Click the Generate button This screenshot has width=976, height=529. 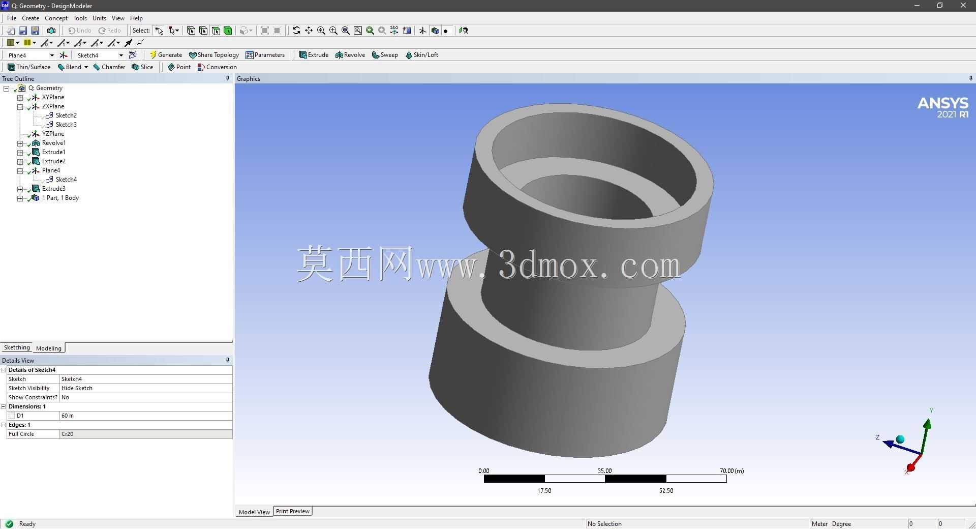[166, 55]
